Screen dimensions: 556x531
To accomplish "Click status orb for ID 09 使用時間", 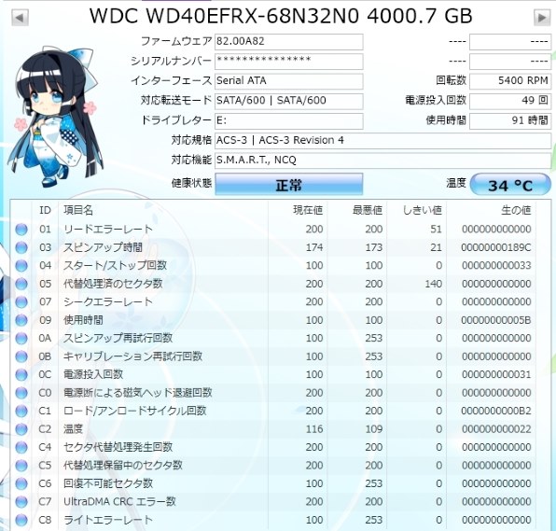I will click(x=21, y=320).
